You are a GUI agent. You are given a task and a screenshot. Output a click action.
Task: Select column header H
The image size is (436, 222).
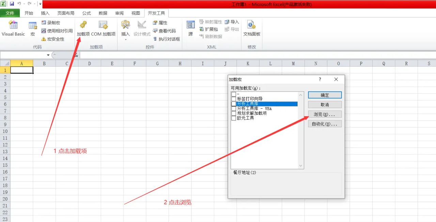(x=180, y=63)
